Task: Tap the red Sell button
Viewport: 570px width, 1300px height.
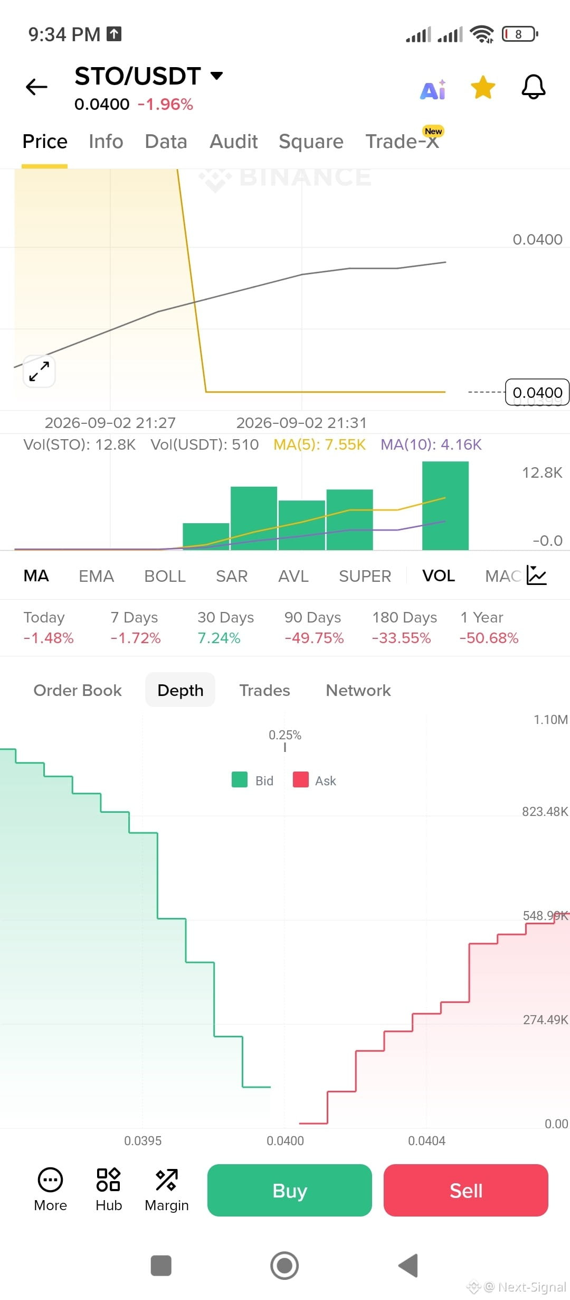Action: 466,1190
